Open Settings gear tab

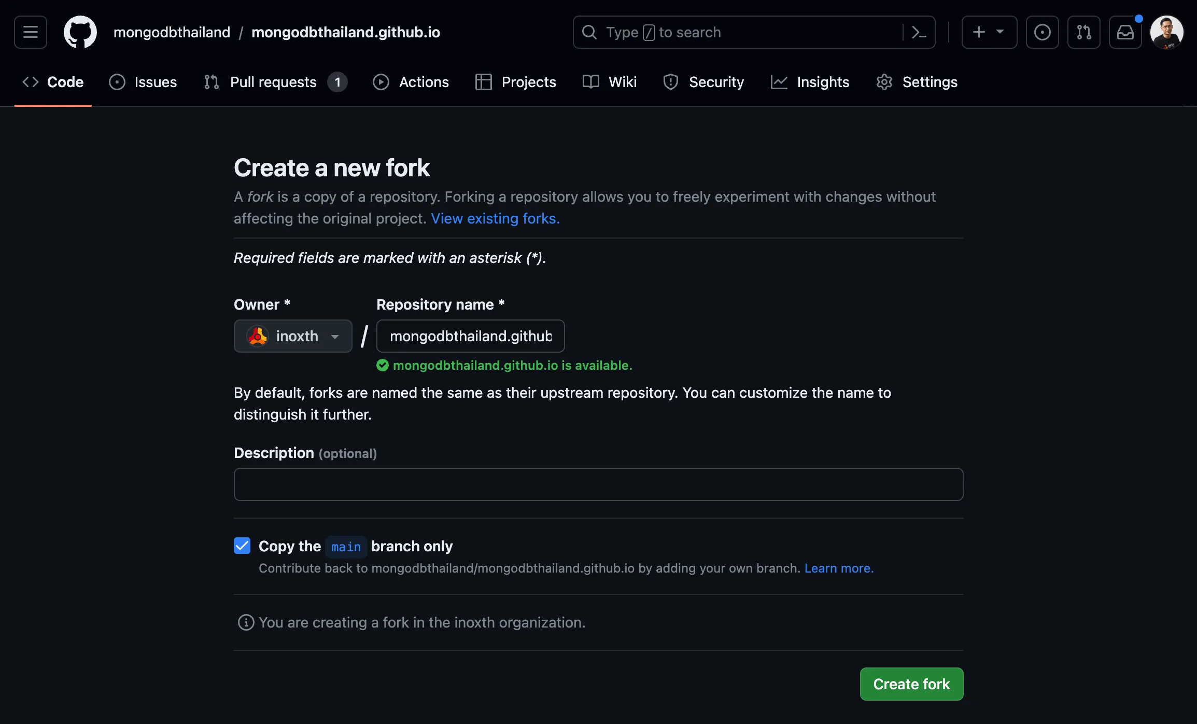(x=917, y=82)
